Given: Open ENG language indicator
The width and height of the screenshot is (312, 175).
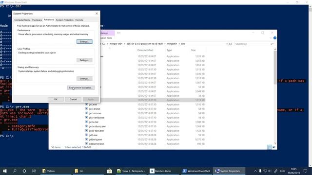Looking at the screenshot, I should pos(283,171).
